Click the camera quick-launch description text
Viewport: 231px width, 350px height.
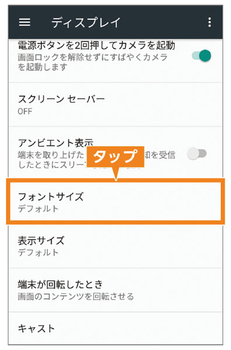click(93, 62)
